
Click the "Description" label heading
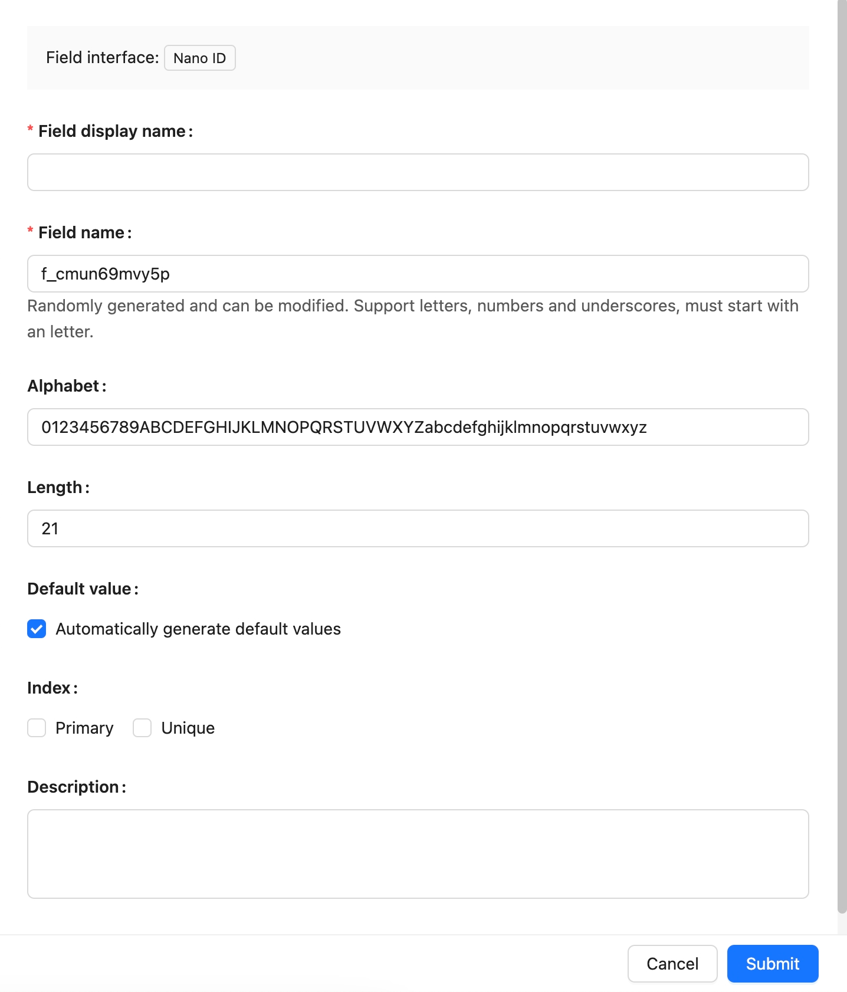[x=73, y=787]
